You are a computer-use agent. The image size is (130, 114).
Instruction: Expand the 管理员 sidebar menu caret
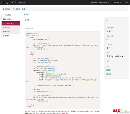tap(10, 36)
